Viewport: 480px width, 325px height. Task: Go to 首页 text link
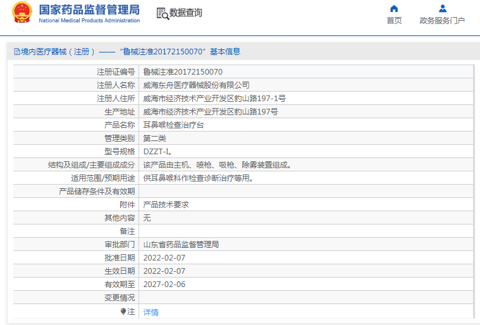pos(394,20)
